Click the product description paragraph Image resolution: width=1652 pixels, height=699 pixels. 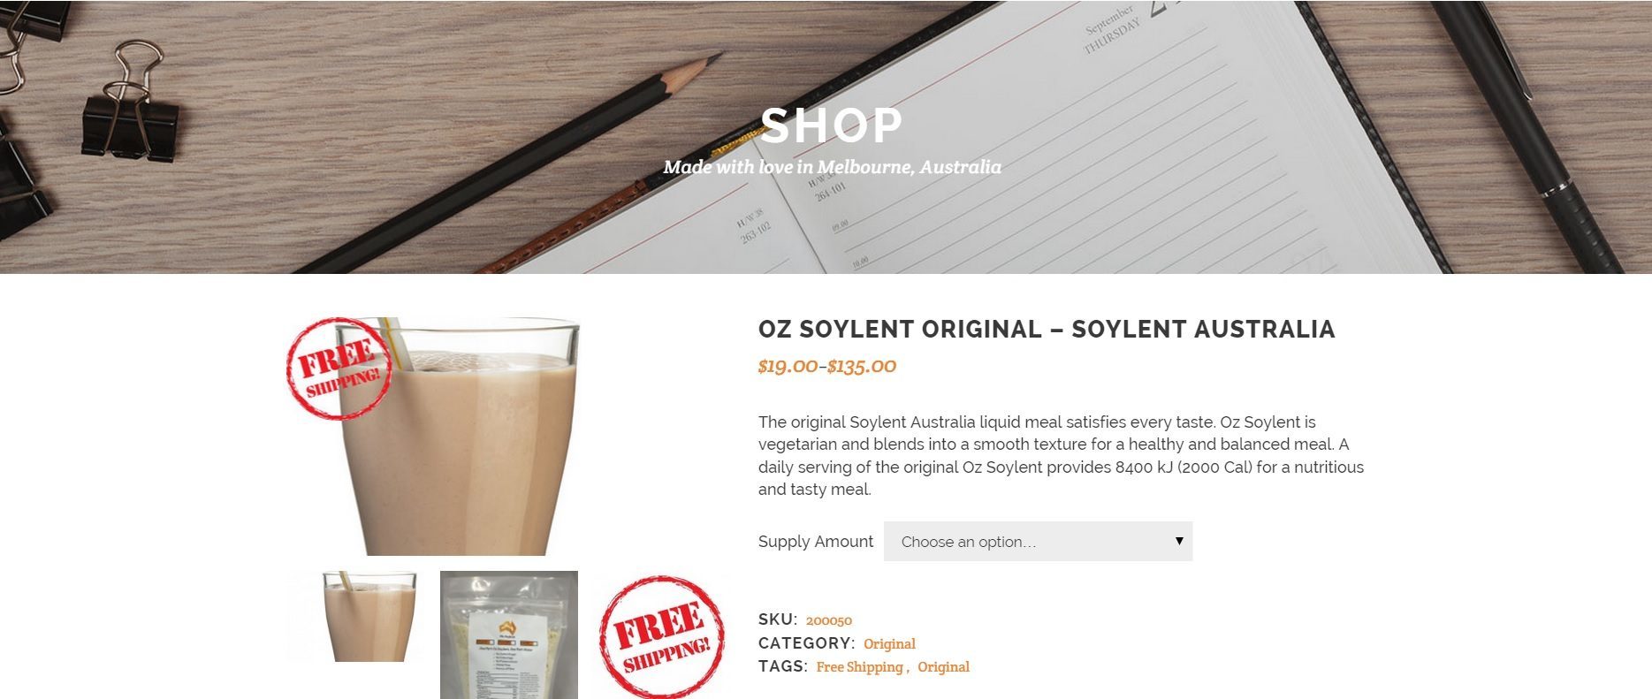[1061, 455]
